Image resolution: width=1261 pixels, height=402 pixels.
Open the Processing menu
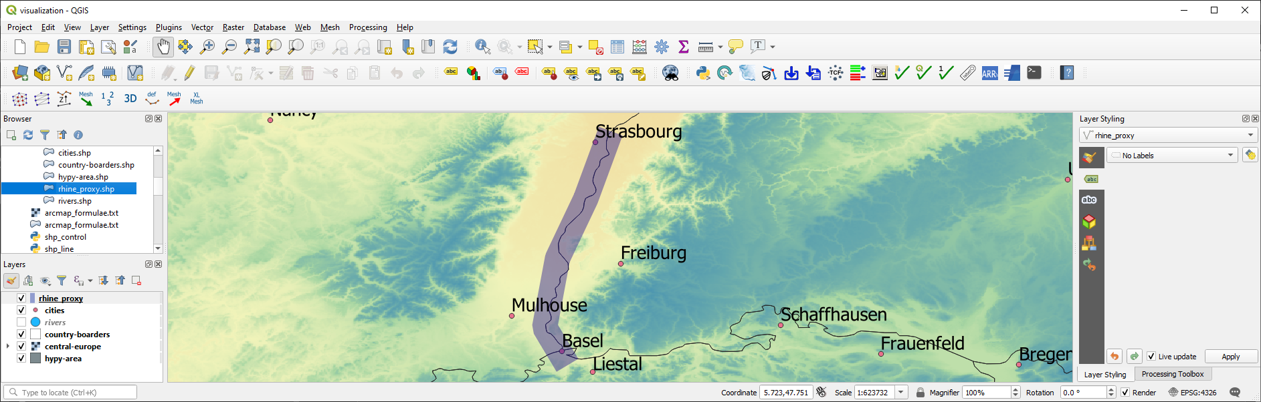tap(368, 27)
